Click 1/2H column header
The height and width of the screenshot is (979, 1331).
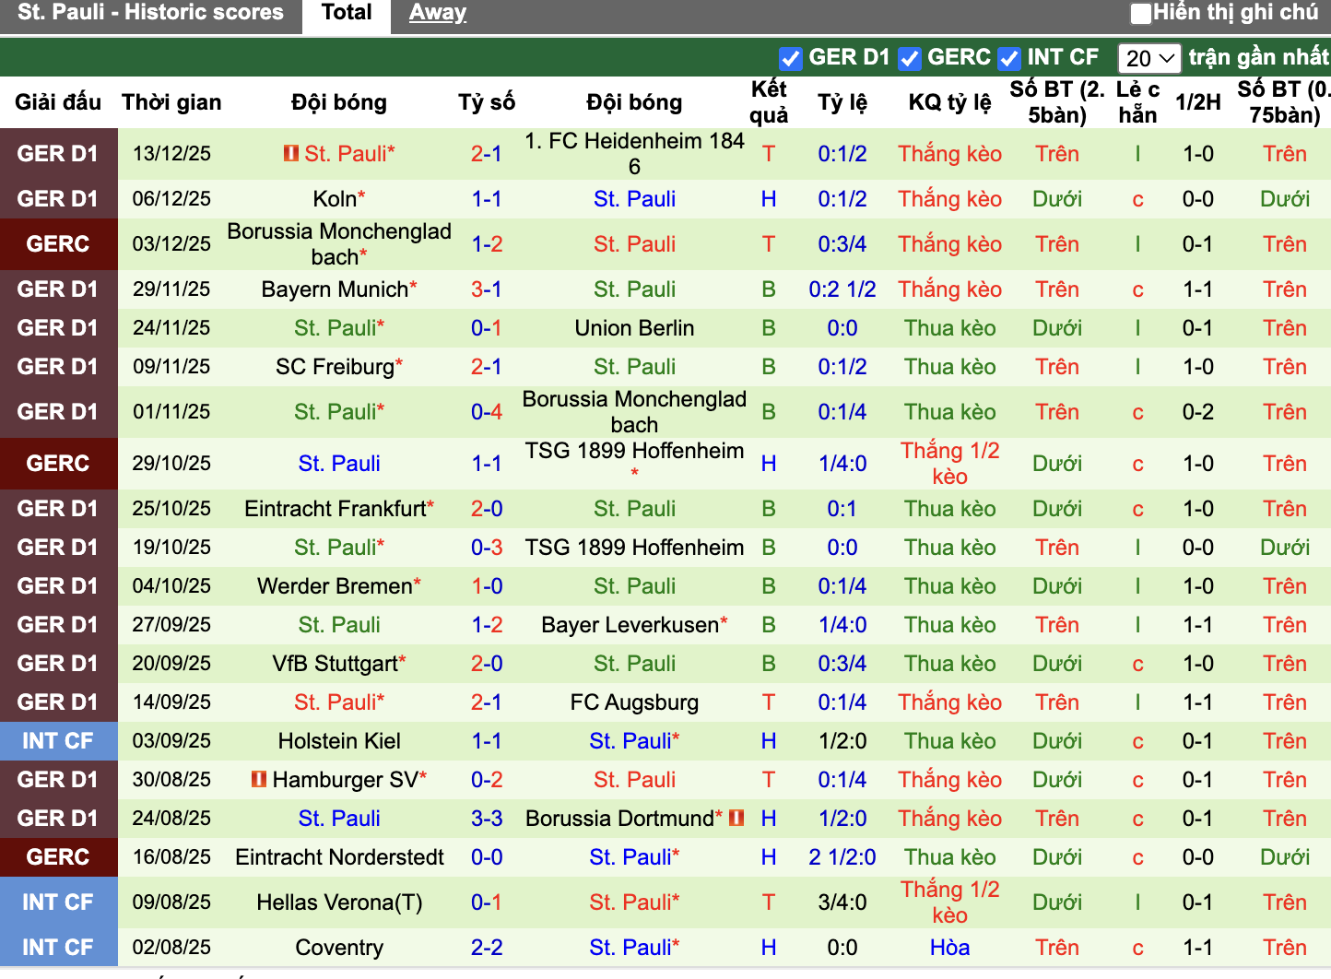click(1198, 102)
